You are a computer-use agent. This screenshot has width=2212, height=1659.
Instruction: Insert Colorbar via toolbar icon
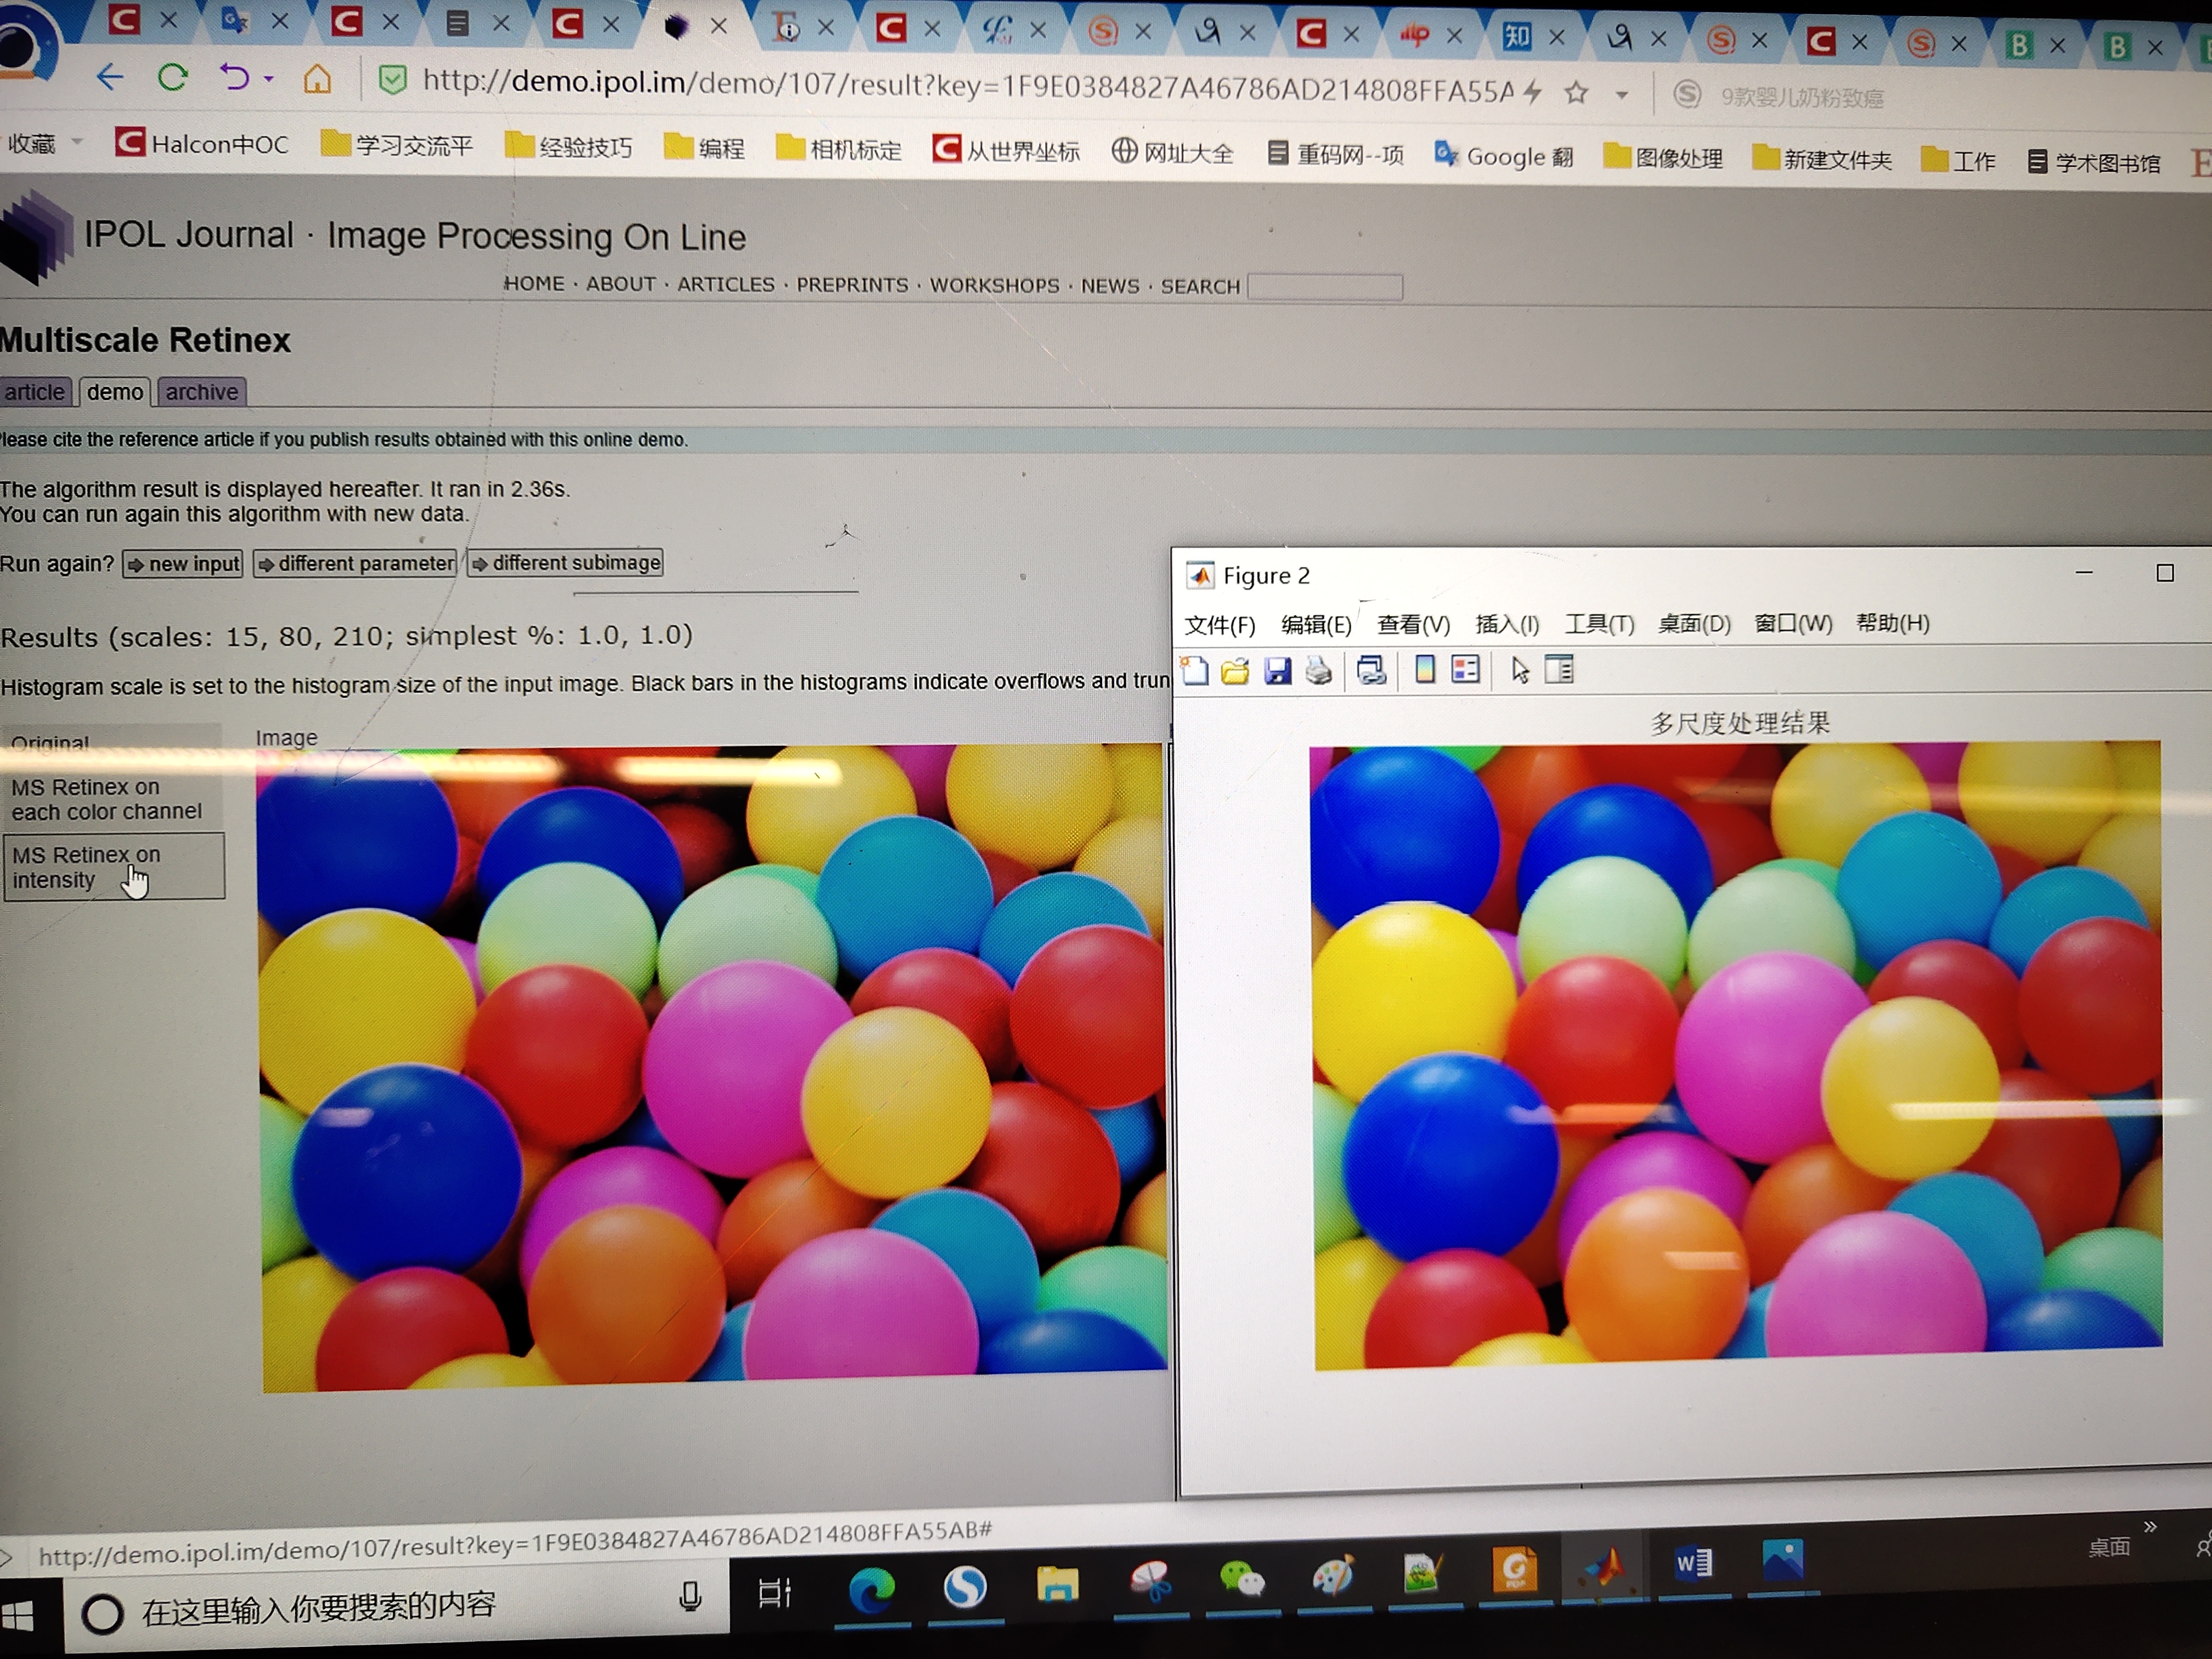(1425, 670)
